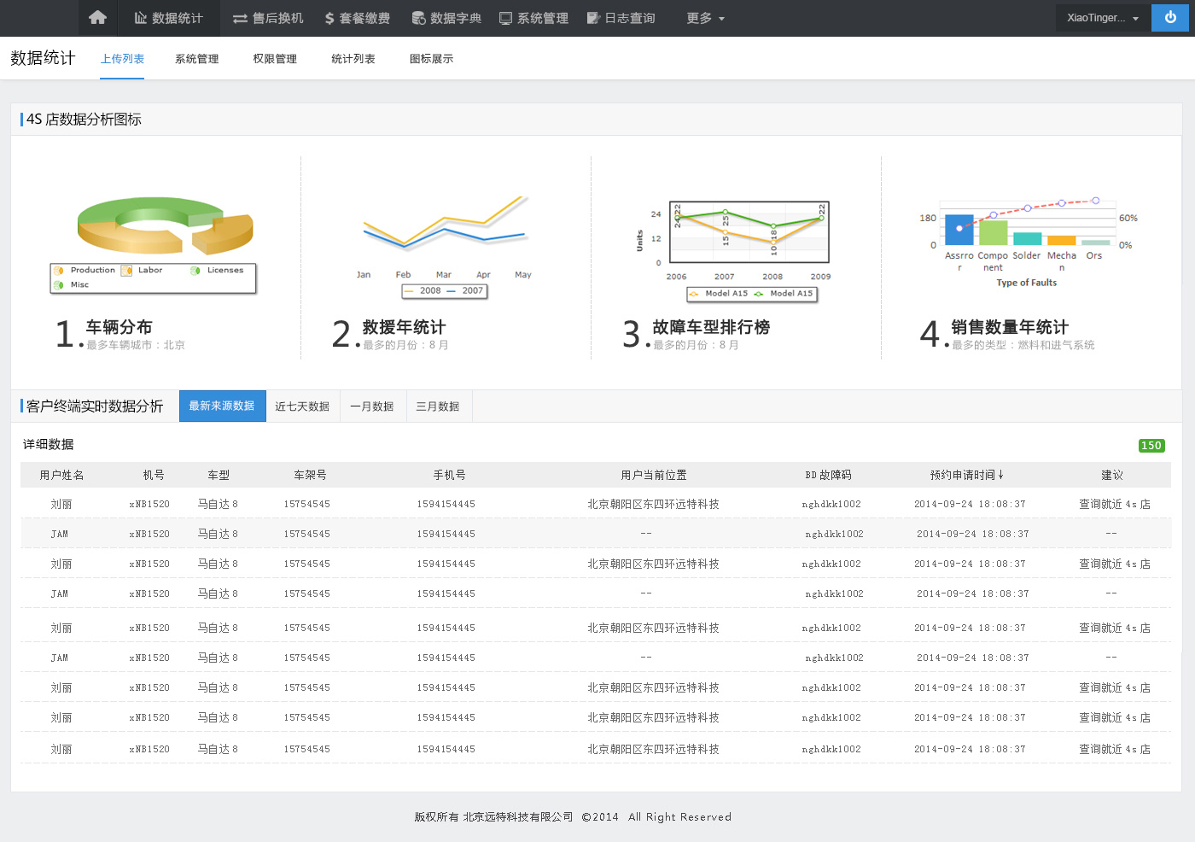Open 系统管理 in the top menu bar
Screen dimensions: 1195x842
coord(533,18)
